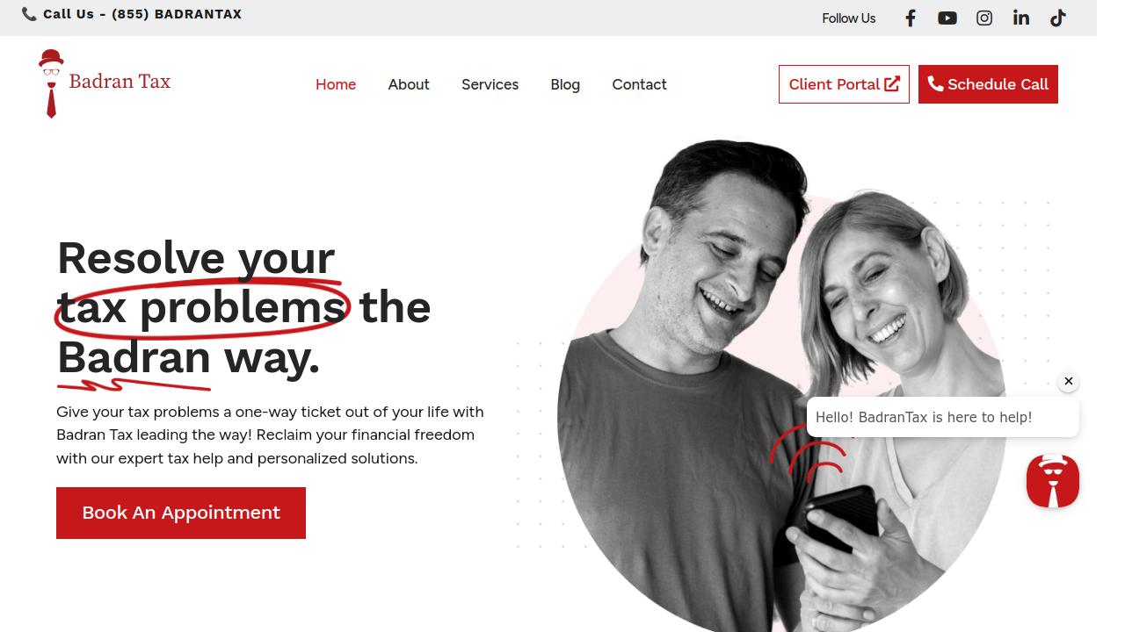Click Schedule Call button

[x=988, y=84]
